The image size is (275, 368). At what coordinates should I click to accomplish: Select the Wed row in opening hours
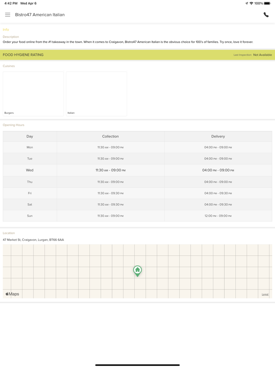[30, 170]
